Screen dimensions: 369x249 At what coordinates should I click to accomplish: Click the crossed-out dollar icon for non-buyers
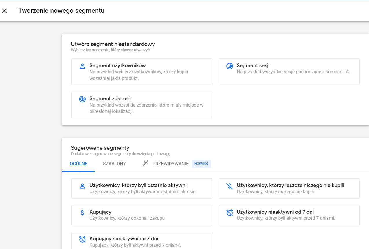[230, 186]
